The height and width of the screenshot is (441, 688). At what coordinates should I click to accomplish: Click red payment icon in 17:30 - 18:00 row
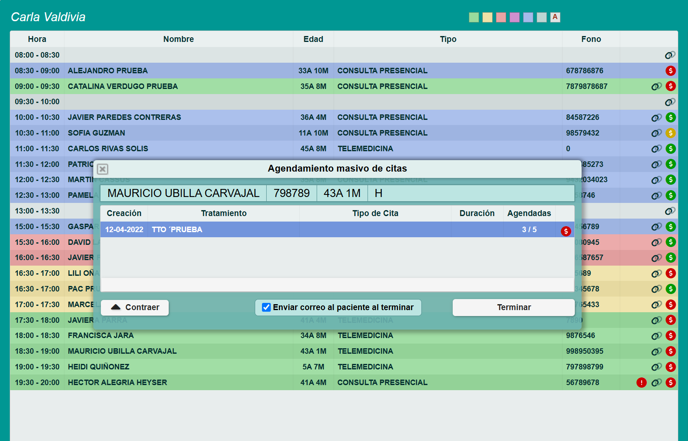[x=671, y=320]
